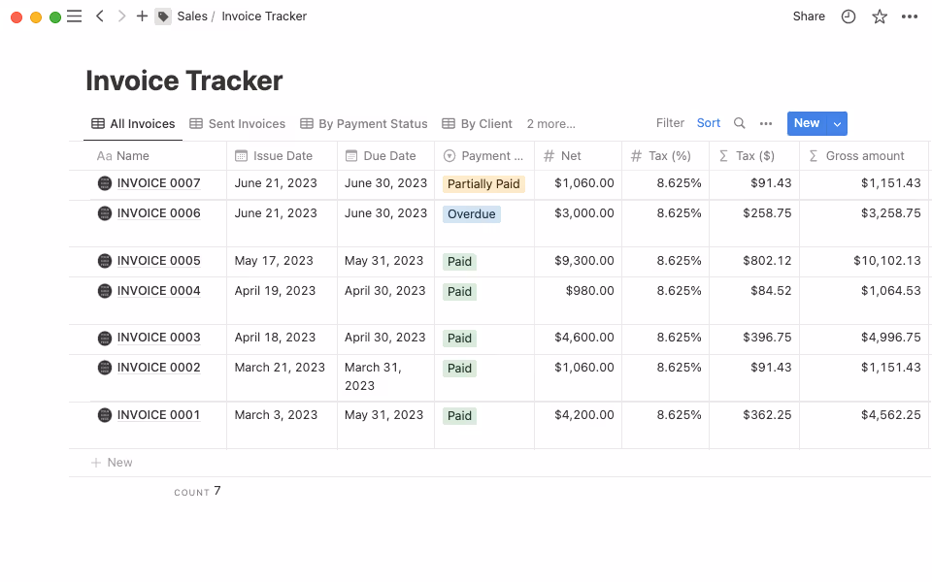Click the table icon next to All Invoices
The width and height of the screenshot is (932, 582).
pos(97,123)
